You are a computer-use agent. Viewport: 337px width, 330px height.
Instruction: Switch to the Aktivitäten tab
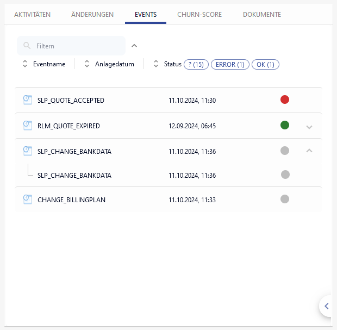(33, 15)
